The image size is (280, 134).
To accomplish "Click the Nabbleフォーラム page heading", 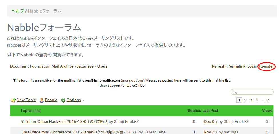I will (44, 27).
